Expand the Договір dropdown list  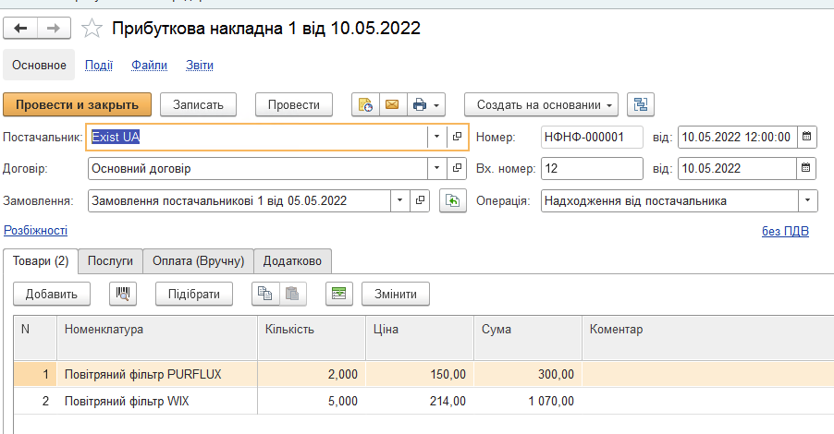click(x=436, y=168)
